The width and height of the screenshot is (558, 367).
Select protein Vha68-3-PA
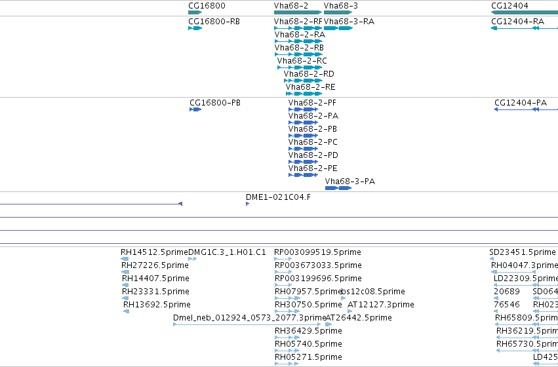point(350,182)
